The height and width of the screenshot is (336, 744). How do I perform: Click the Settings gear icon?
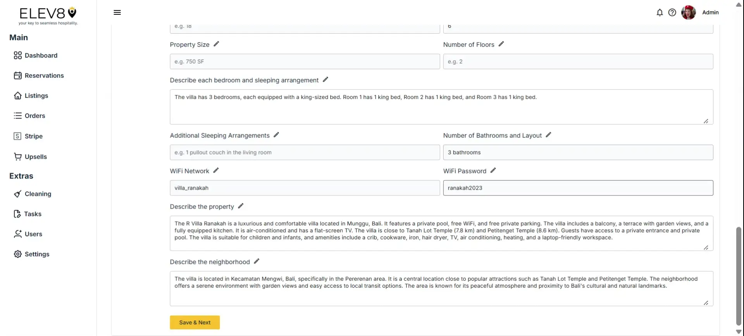pyautogui.click(x=17, y=254)
